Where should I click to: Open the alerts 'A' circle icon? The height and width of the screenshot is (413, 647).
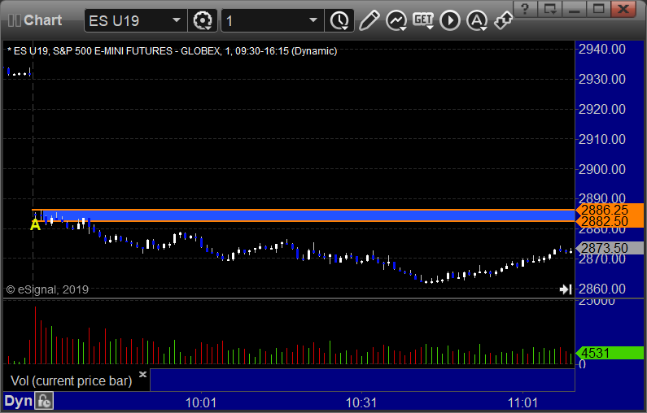pyautogui.click(x=477, y=20)
